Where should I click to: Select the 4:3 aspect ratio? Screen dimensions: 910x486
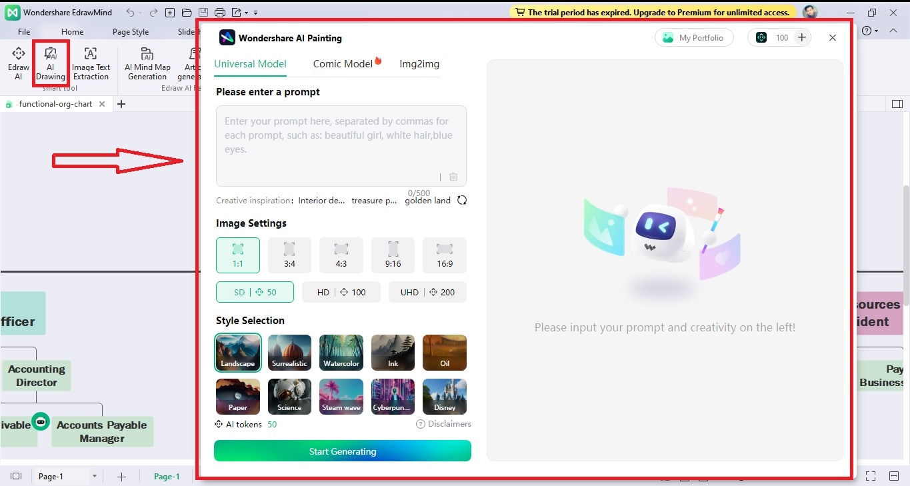[341, 255]
